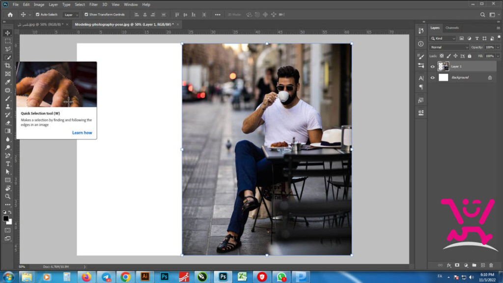Select Layer 1 thumbnail in Layers panel
The height and width of the screenshot is (283, 503).
(443, 66)
